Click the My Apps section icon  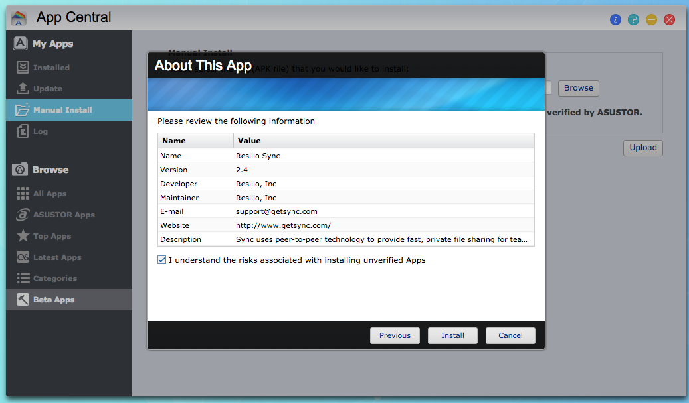coord(20,43)
